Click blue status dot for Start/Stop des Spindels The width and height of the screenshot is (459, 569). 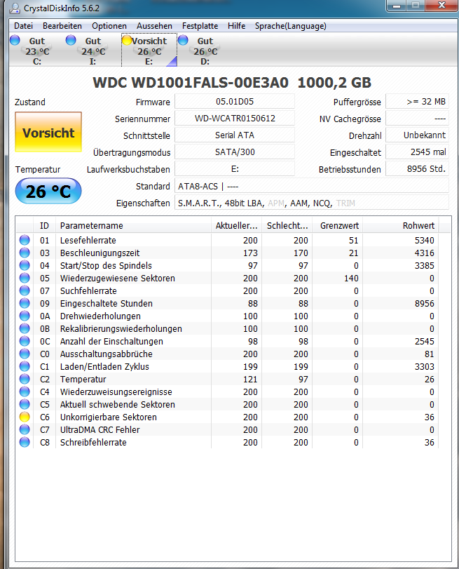click(25, 265)
